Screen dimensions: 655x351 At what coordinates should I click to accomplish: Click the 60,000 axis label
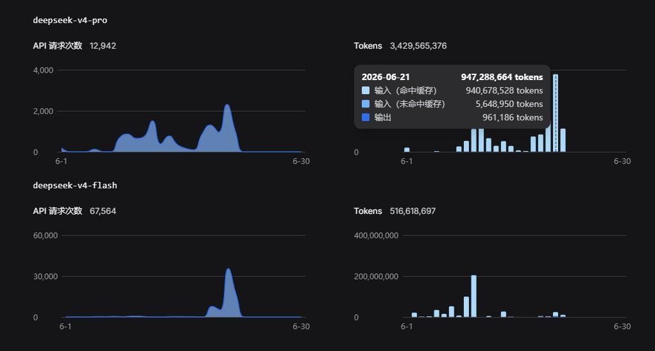(x=46, y=236)
